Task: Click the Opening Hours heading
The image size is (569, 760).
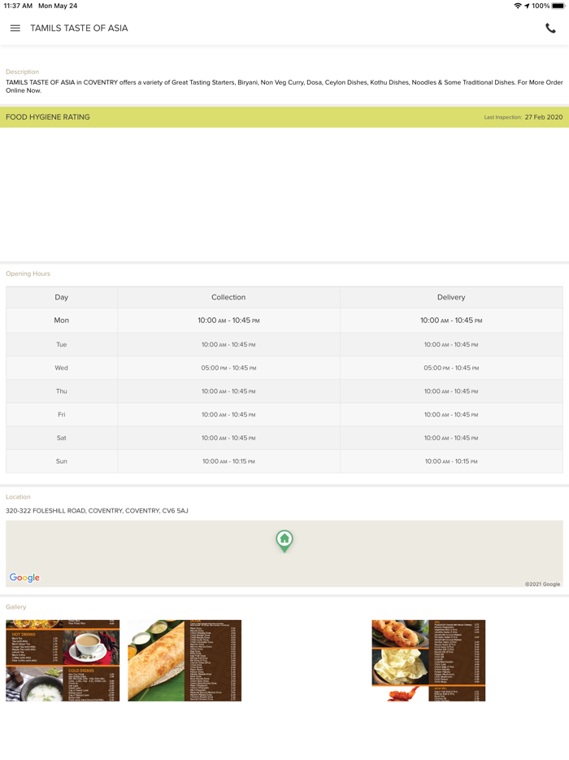Action: coord(28,274)
